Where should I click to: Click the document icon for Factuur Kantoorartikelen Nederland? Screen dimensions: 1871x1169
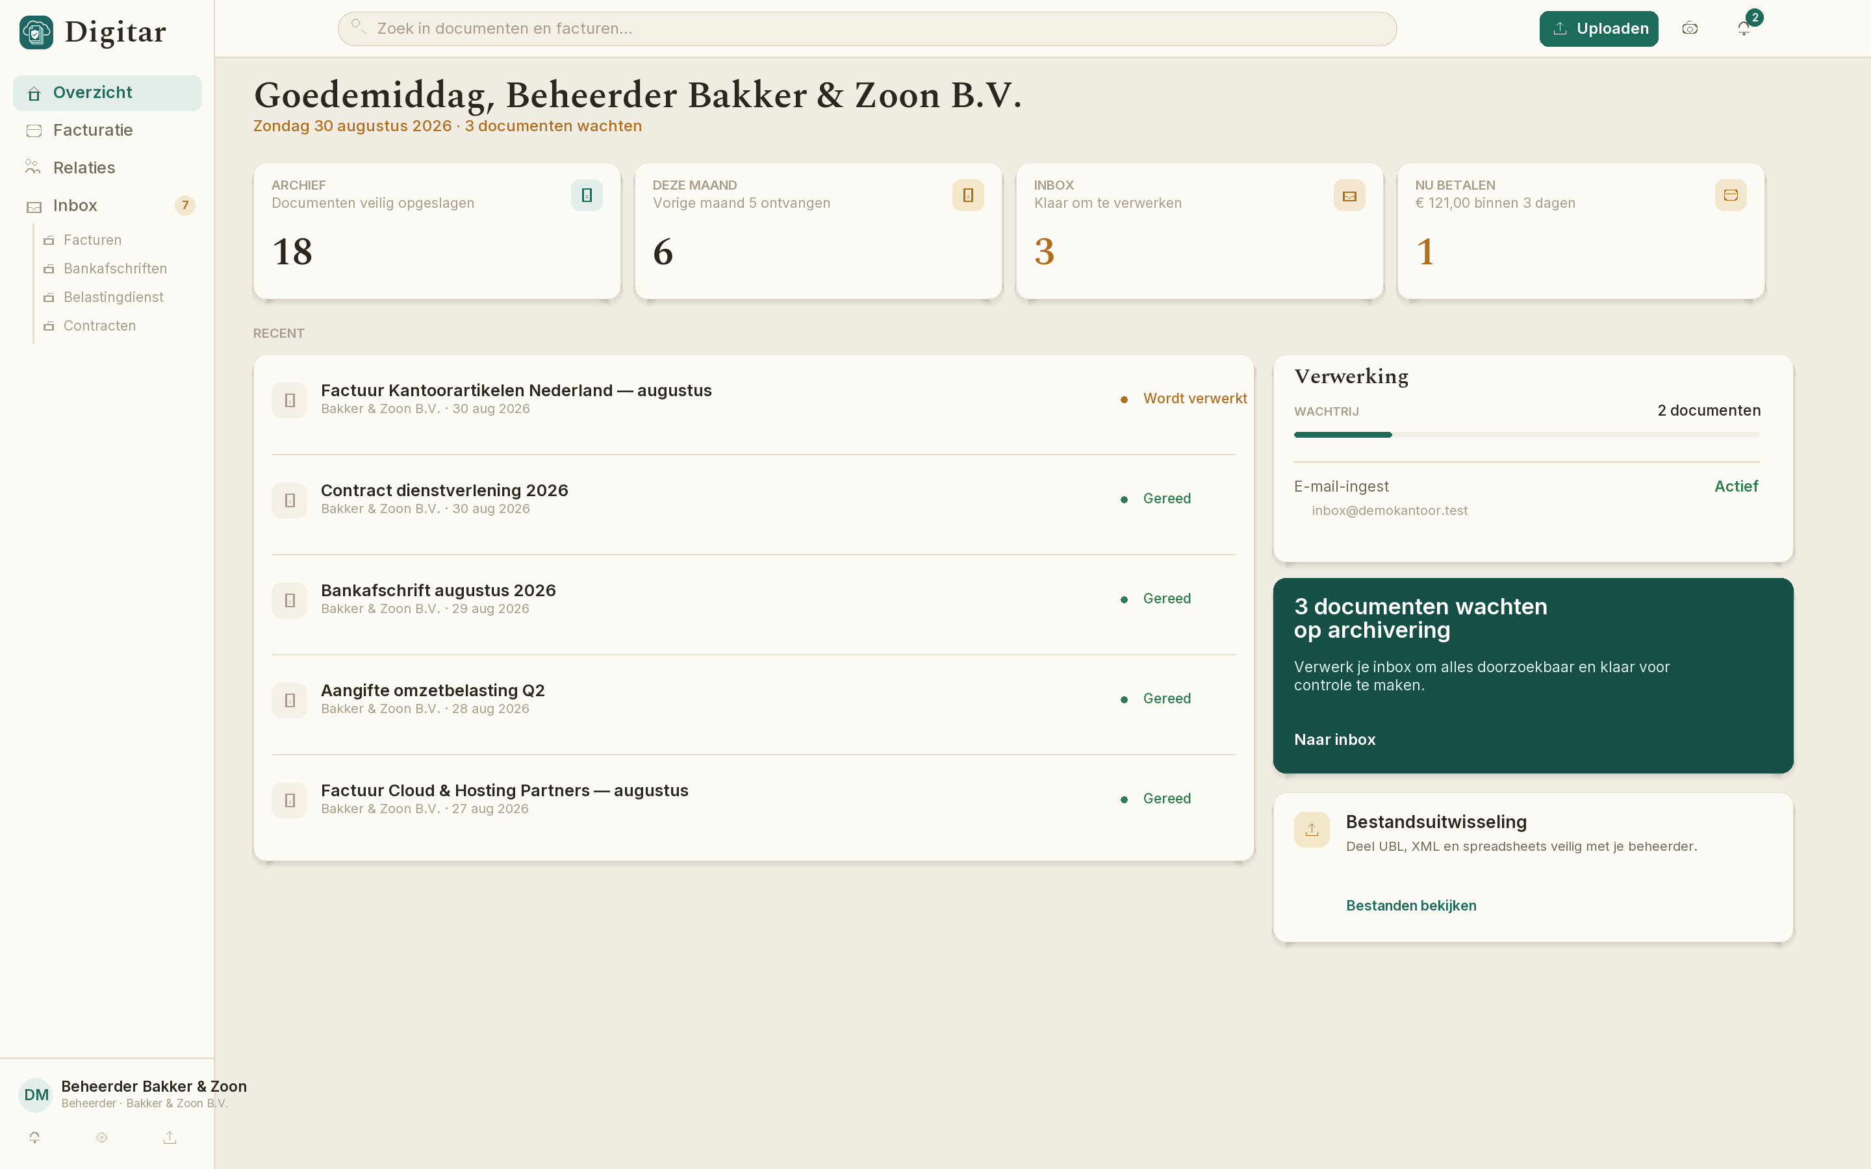[x=290, y=399]
